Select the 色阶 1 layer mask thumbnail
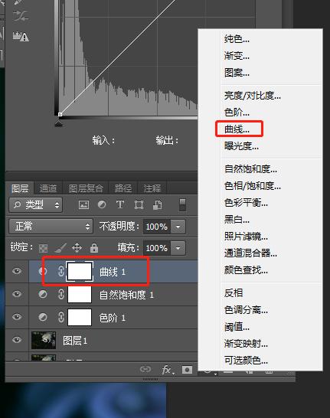The width and height of the screenshot is (330, 418). [x=80, y=317]
